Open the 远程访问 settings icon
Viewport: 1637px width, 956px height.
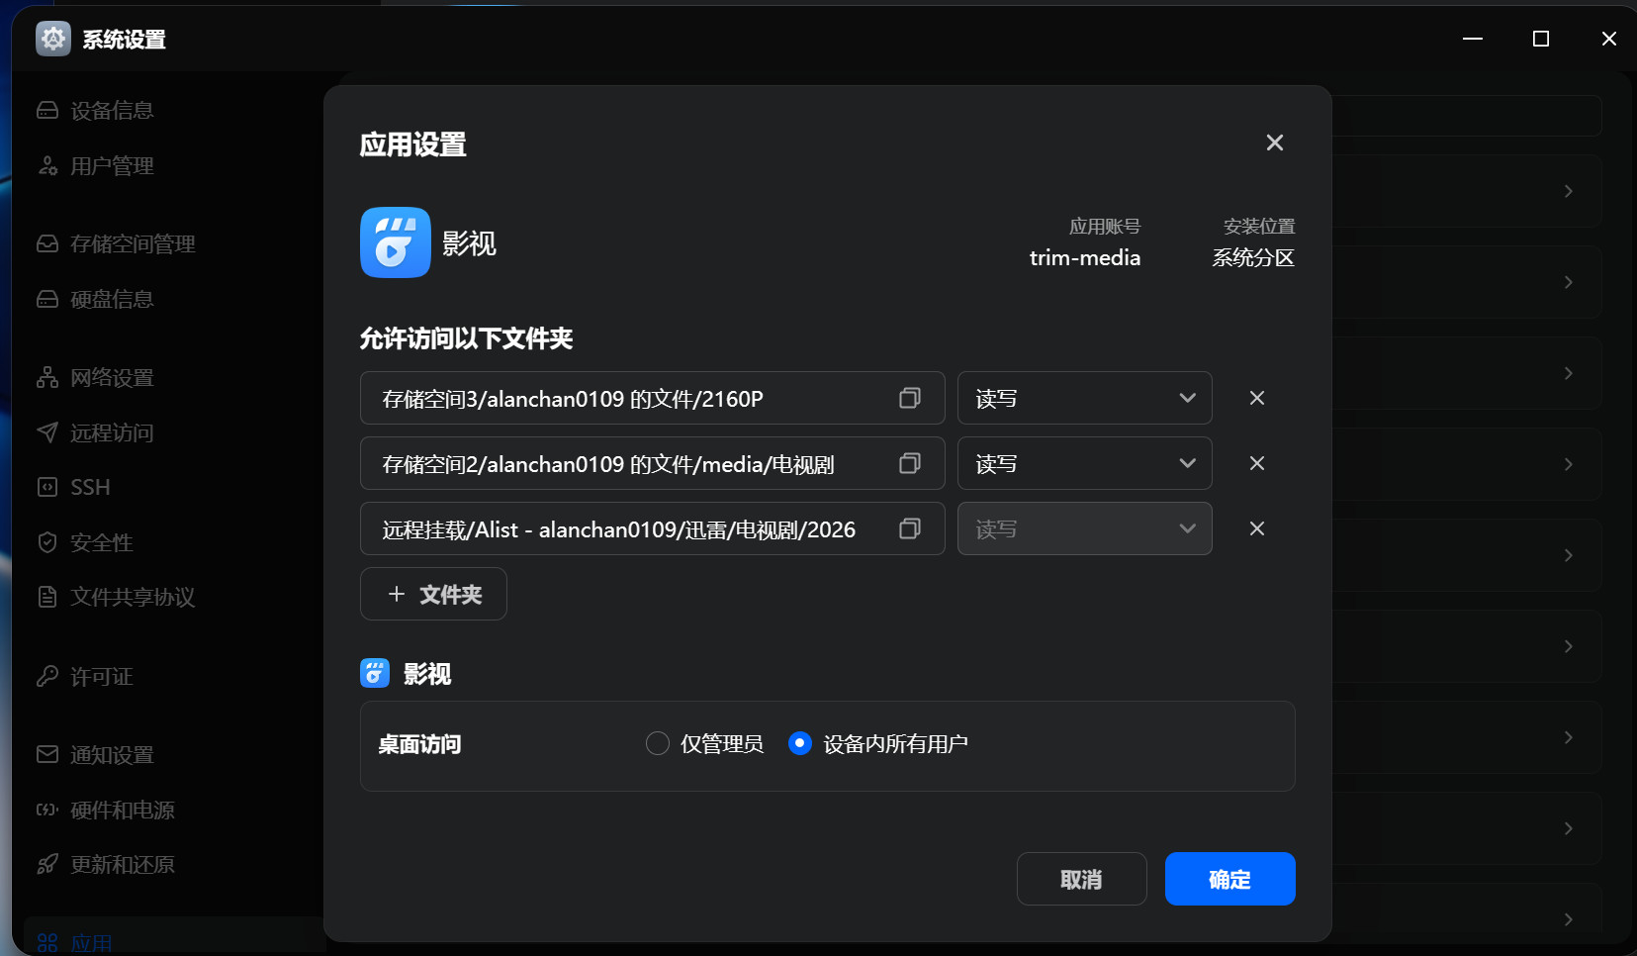(46, 432)
